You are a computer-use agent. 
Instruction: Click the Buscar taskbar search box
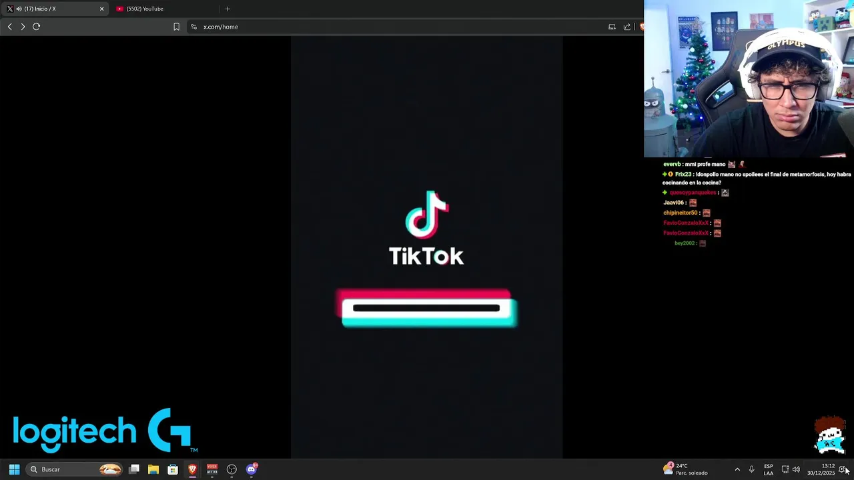[x=75, y=469]
